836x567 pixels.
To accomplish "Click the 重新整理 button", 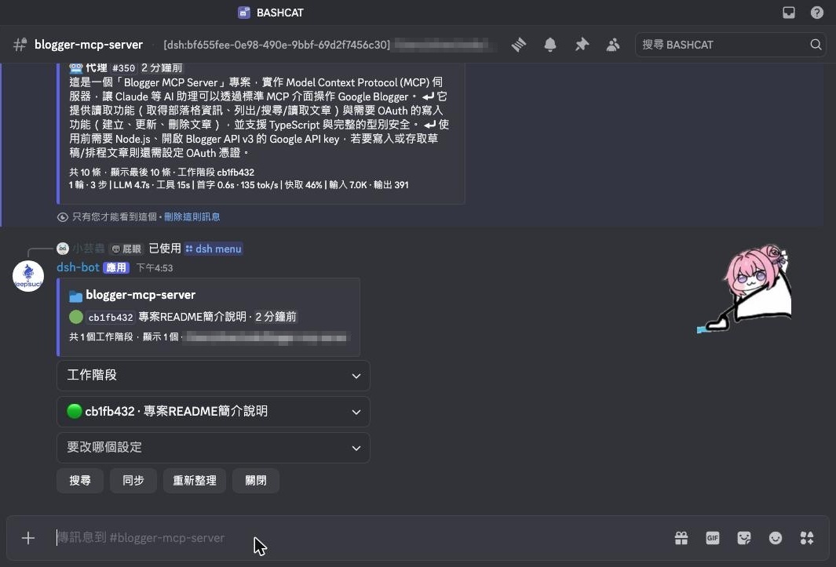I will [x=195, y=481].
